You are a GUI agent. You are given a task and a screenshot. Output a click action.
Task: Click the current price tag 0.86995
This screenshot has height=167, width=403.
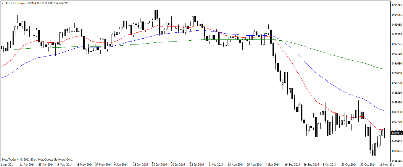click(396, 133)
